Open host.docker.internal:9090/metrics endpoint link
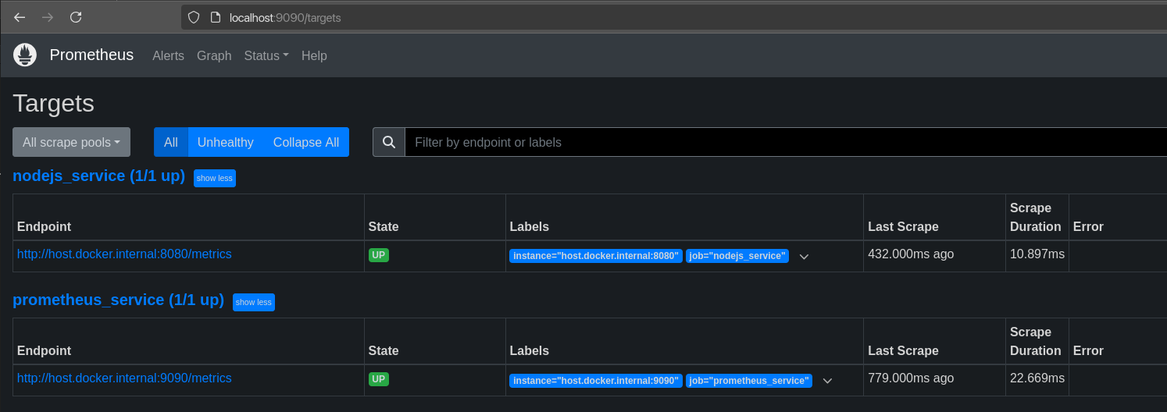1167x412 pixels. [124, 378]
